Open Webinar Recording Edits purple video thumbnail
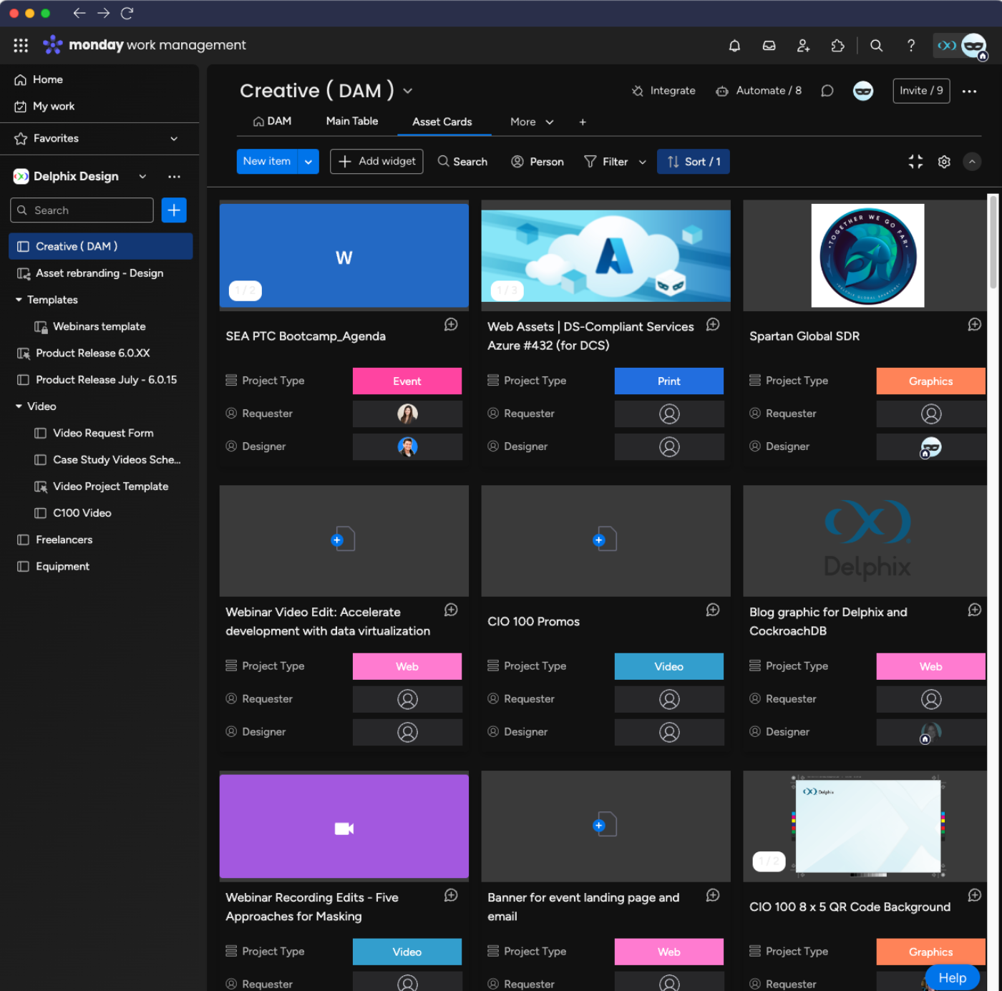1002x991 pixels. 344,826
